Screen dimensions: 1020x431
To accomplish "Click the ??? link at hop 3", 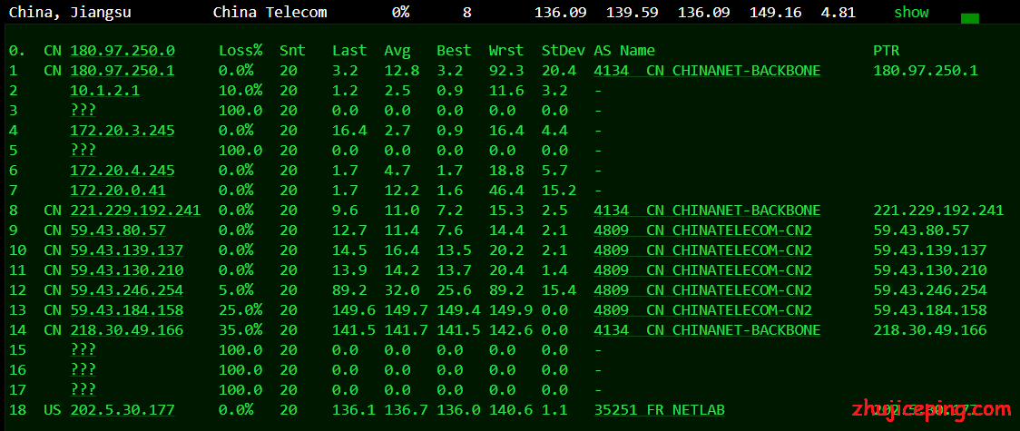I will [83, 111].
